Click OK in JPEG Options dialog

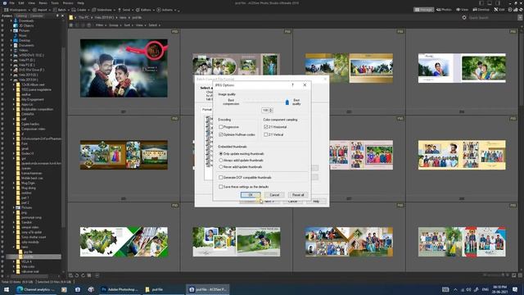[x=251, y=195]
